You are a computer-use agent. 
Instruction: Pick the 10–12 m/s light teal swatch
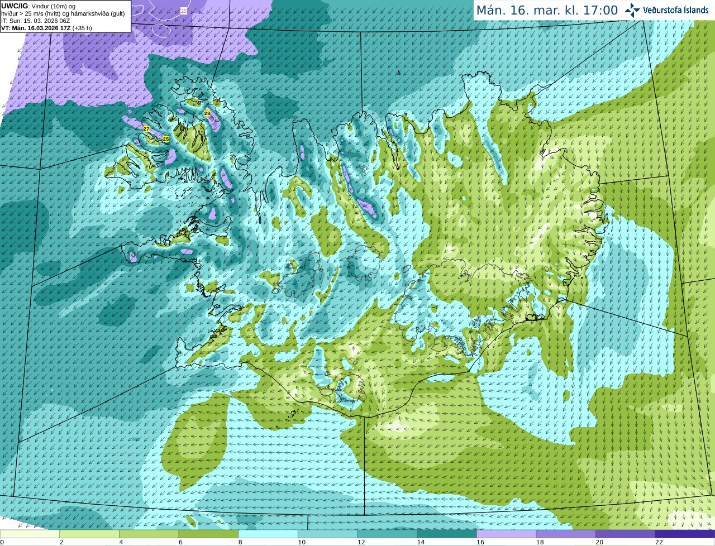point(327,534)
